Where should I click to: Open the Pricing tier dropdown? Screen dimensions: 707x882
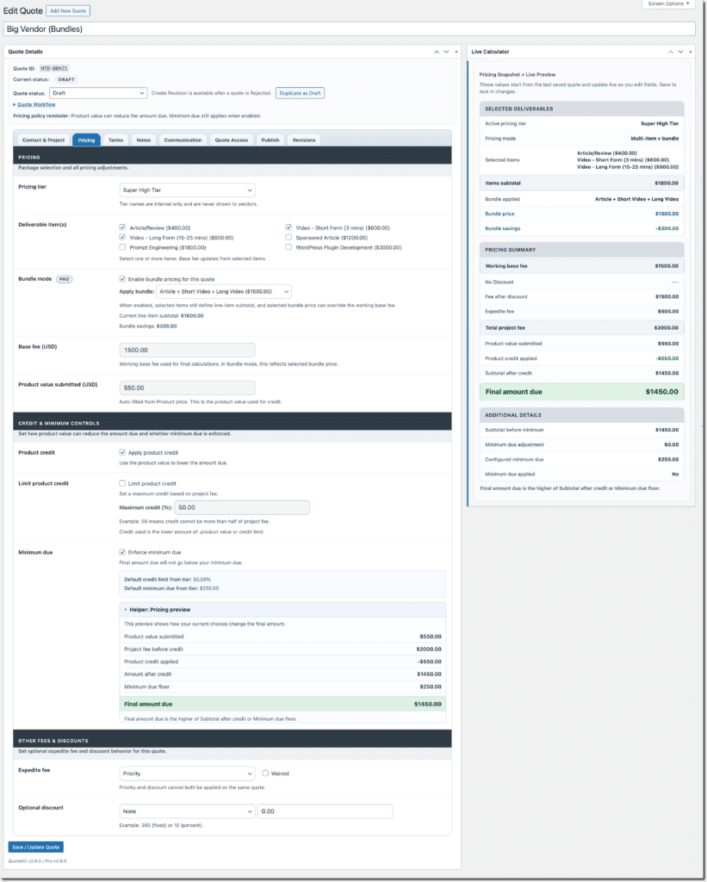(x=187, y=189)
